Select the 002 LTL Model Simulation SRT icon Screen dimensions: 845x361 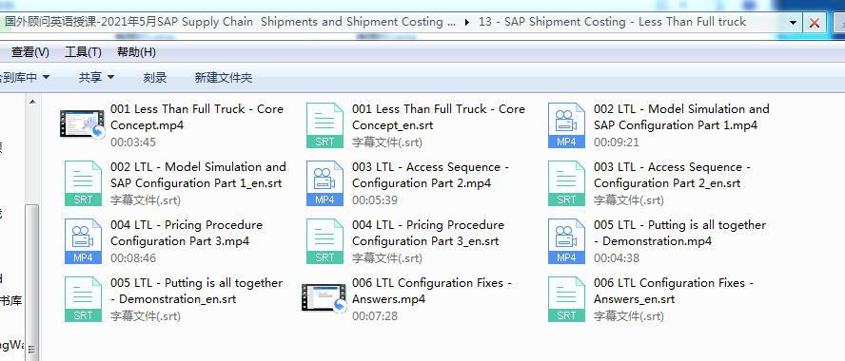pos(83,183)
